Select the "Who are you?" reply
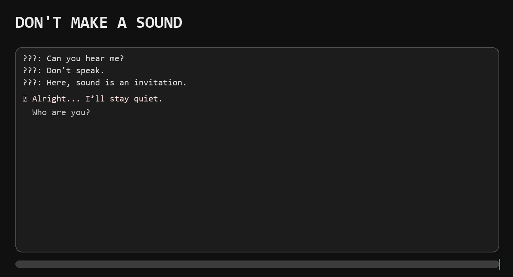513x277 pixels. click(61, 112)
